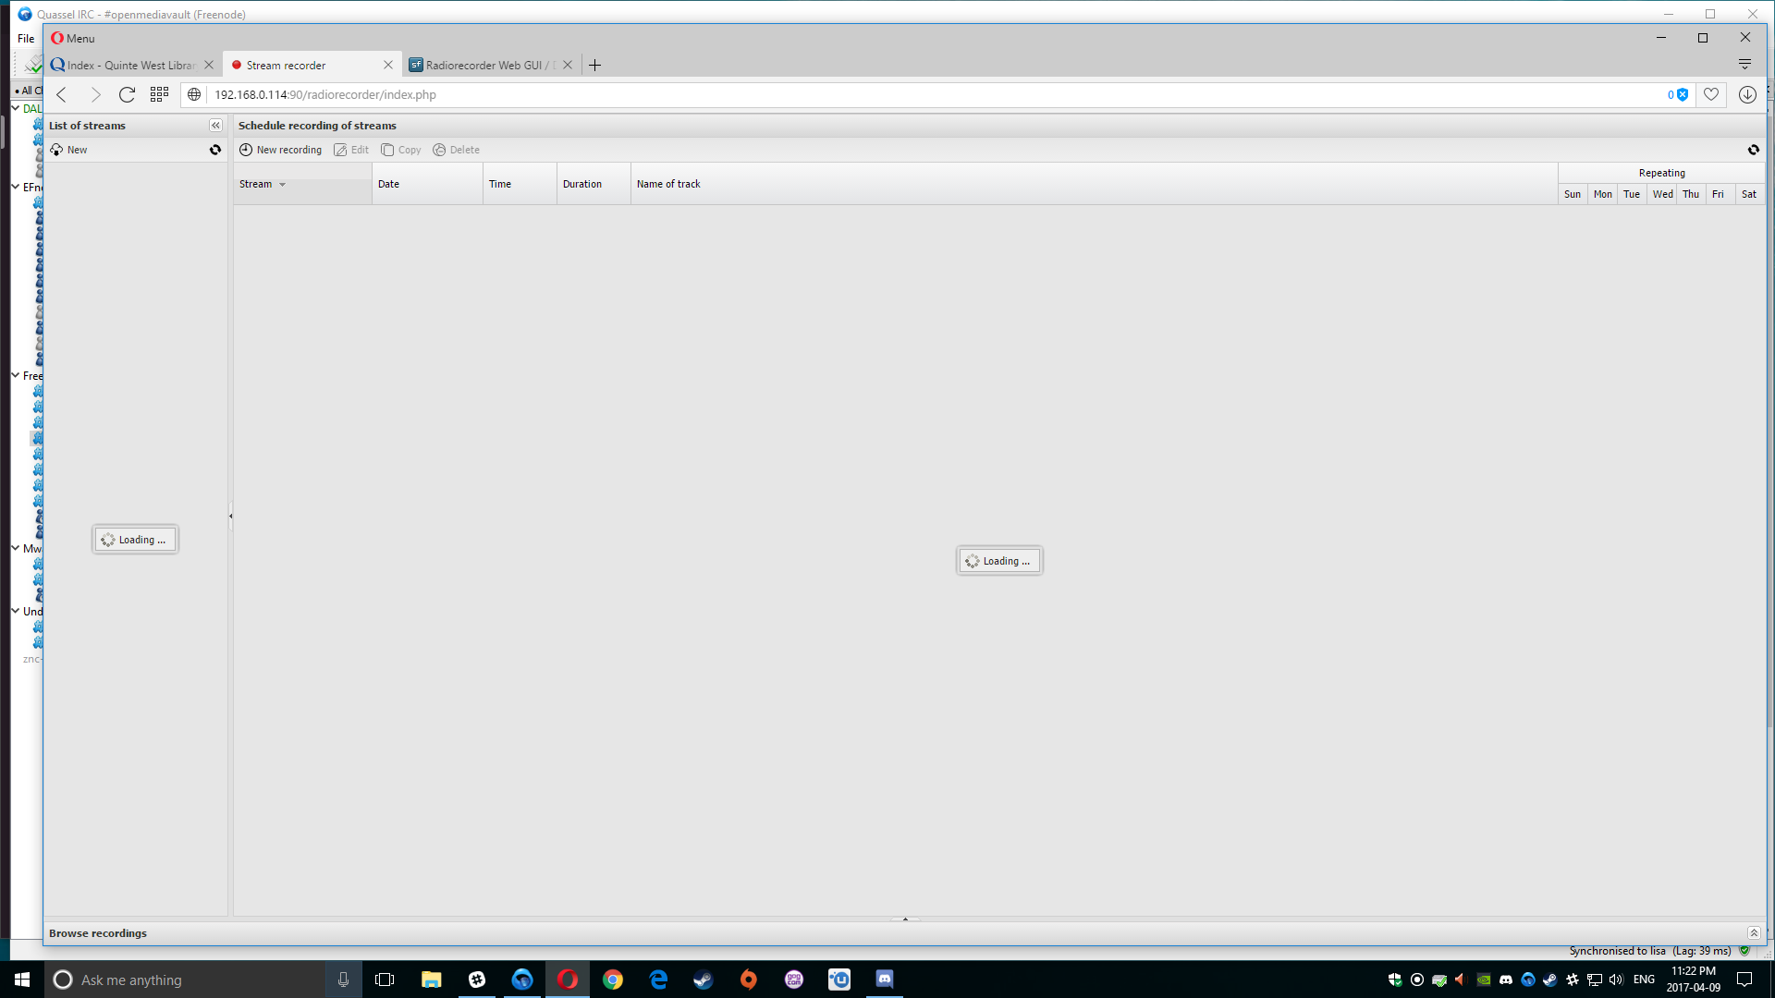Click the ENG language indicator

[1644, 980]
